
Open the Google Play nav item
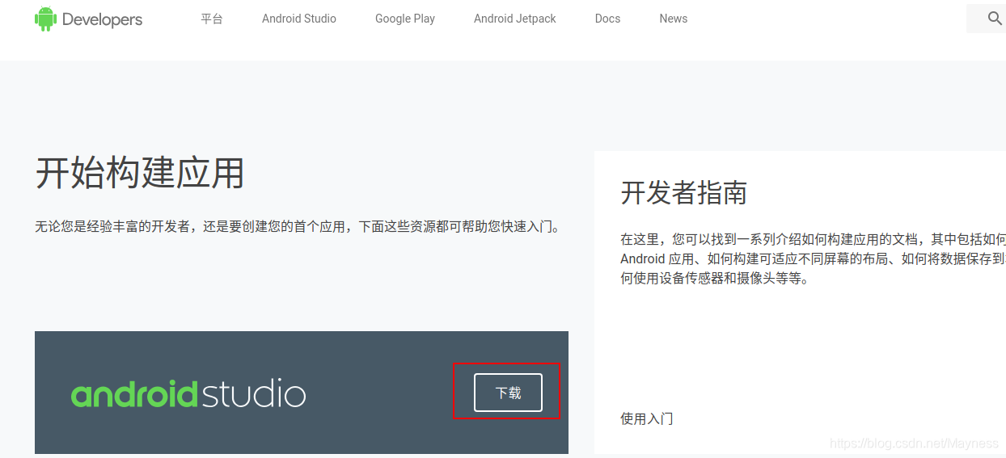(x=405, y=19)
